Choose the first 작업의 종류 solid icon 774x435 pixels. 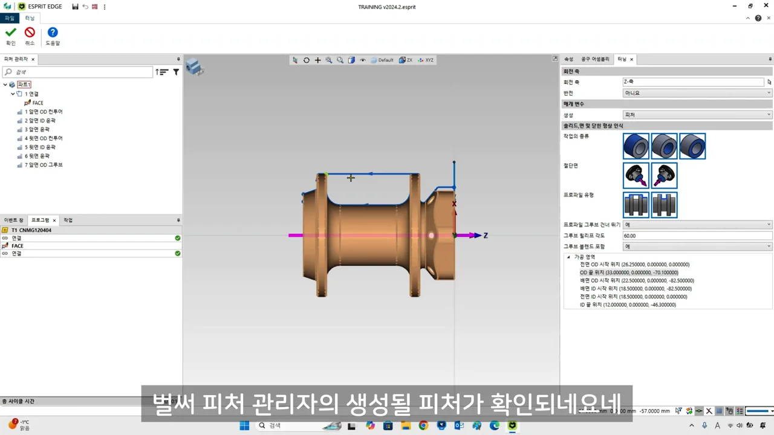[x=636, y=146]
